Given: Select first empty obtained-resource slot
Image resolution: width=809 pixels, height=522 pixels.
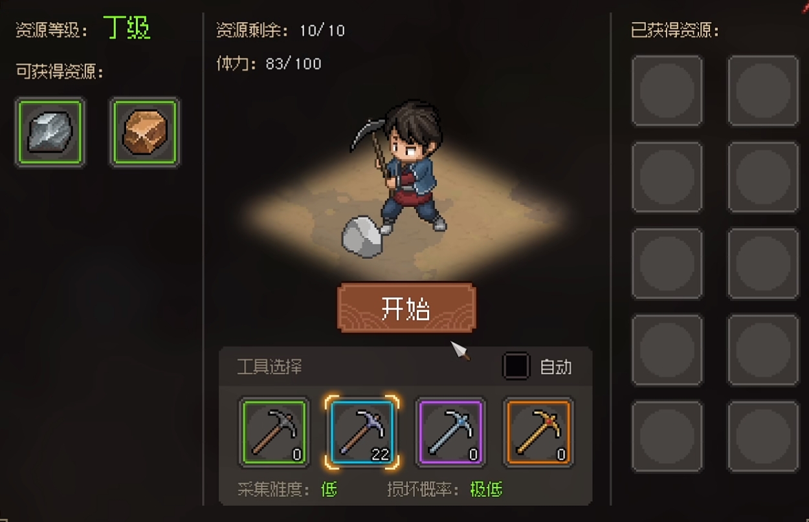Looking at the screenshot, I should [667, 91].
